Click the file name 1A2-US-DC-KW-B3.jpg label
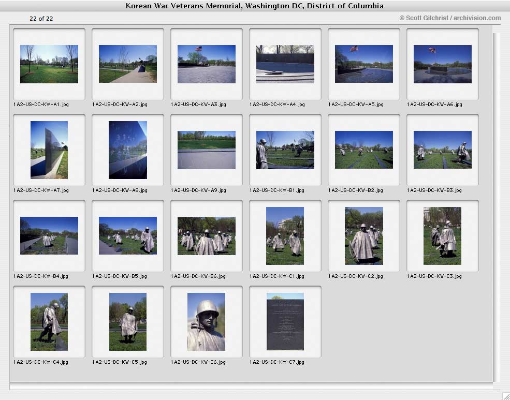This screenshot has height=400, width=510. click(434, 190)
